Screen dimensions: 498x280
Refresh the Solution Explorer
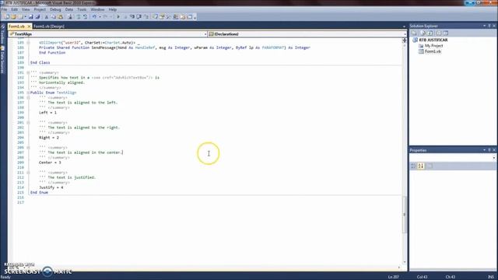click(x=430, y=33)
